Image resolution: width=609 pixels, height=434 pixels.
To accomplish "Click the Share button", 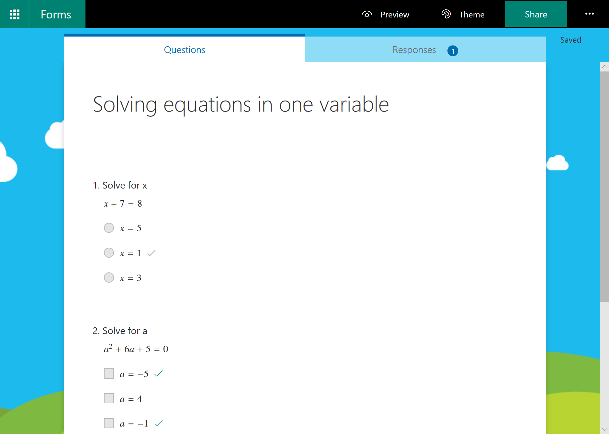I will pos(536,14).
